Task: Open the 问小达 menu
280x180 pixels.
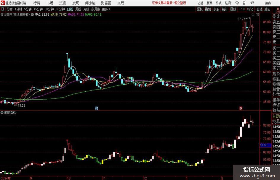Action: (x=90, y=3)
